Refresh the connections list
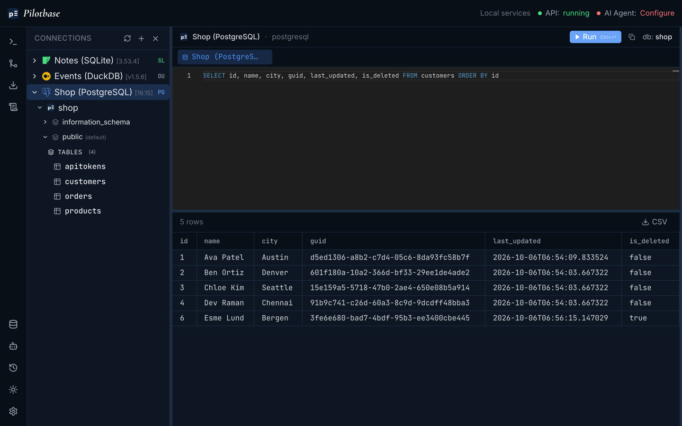Image resolution: width=682 pixels, height=426 pixels. [x=127, y=38]
